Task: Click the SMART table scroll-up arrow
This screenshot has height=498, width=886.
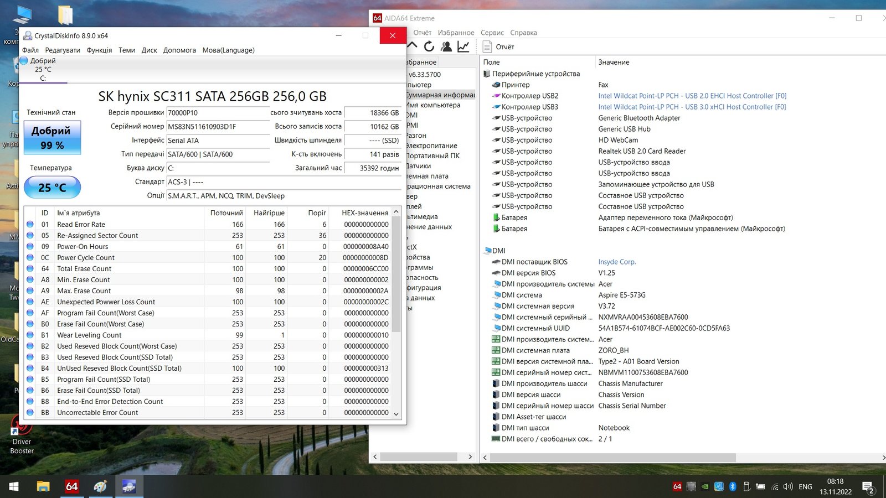Action: (x=396, y=212)
